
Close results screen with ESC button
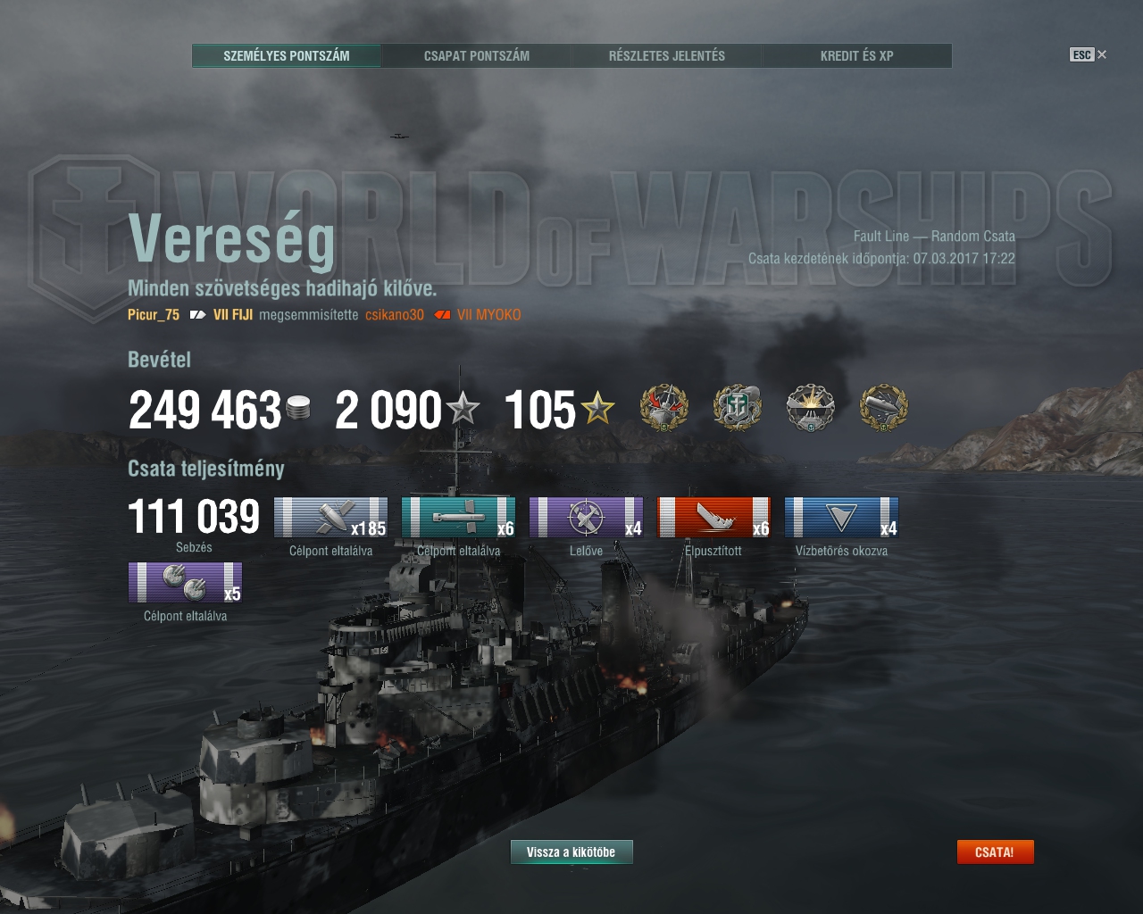pyautogui.click(x=1088, y=54)
